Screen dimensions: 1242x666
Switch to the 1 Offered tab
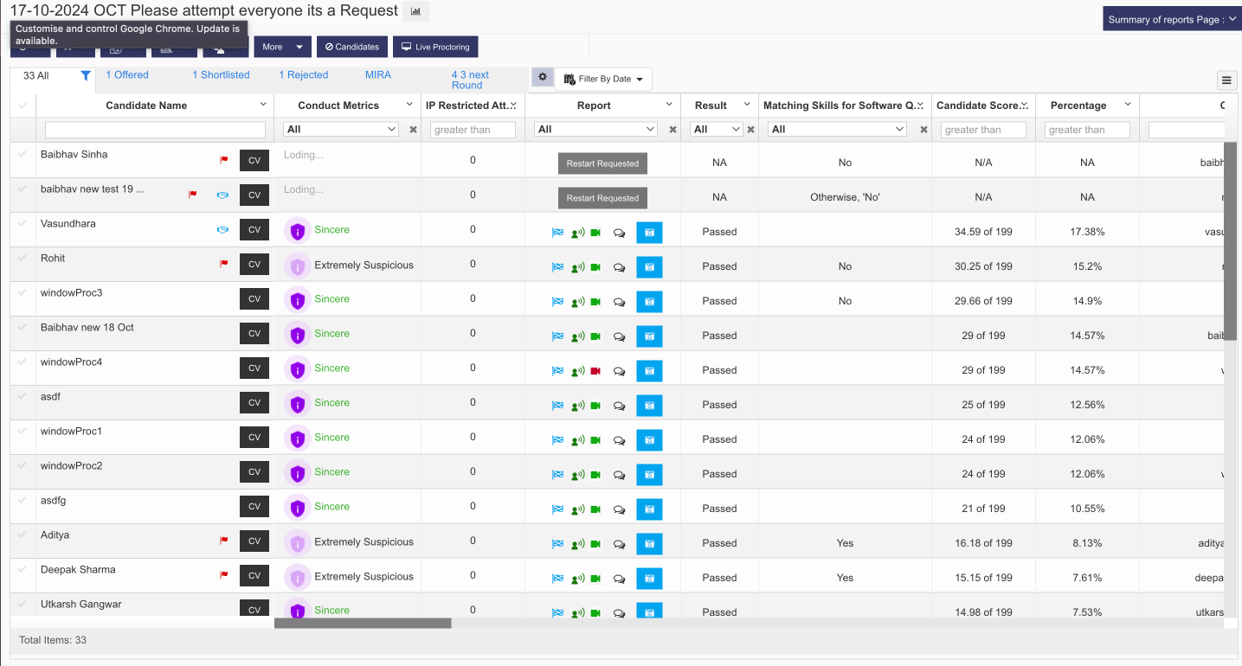tap(126, 75)
